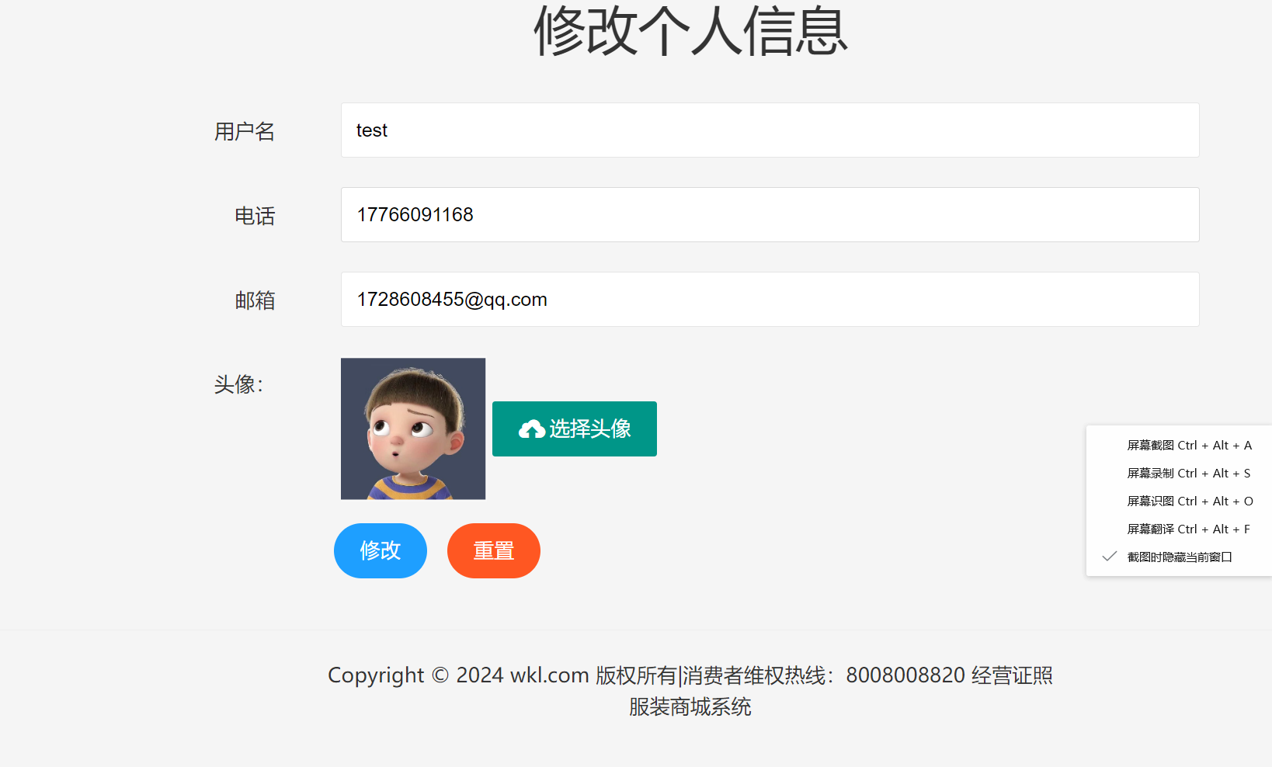
Task: Click wkl.com in the footer
Action: click(549, 675)
